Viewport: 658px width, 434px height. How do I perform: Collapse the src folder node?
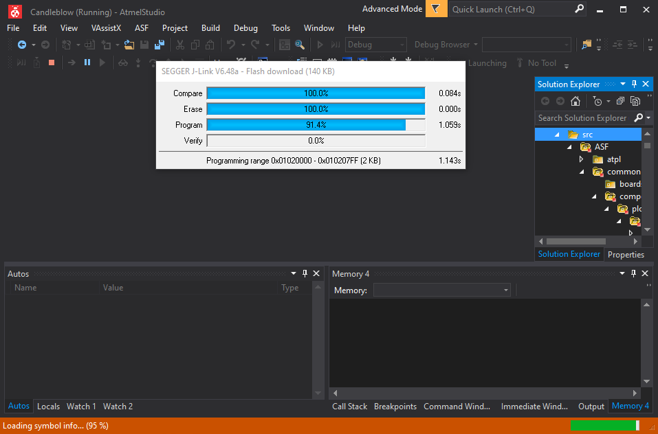[x=558, y=135]
